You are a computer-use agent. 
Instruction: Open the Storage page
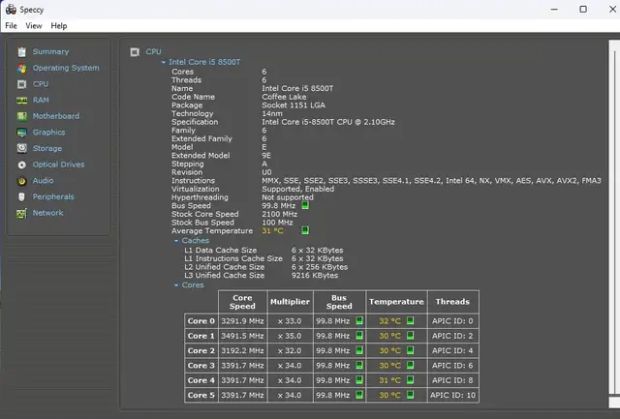(x=47, y=148)
